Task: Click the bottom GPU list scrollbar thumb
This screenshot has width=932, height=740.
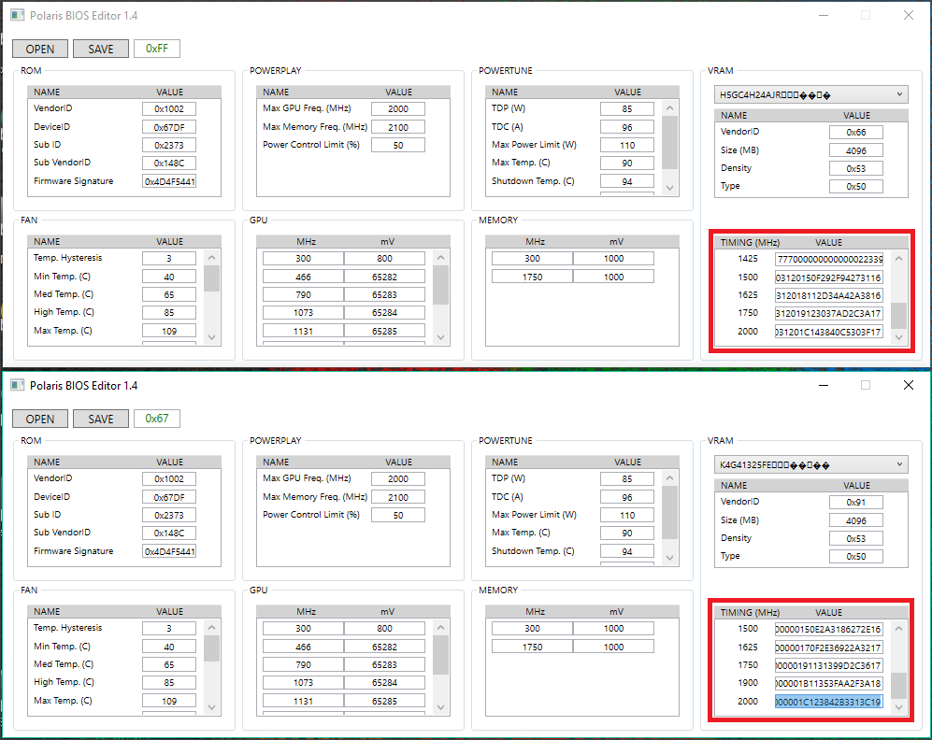Action: pos(440,655)
